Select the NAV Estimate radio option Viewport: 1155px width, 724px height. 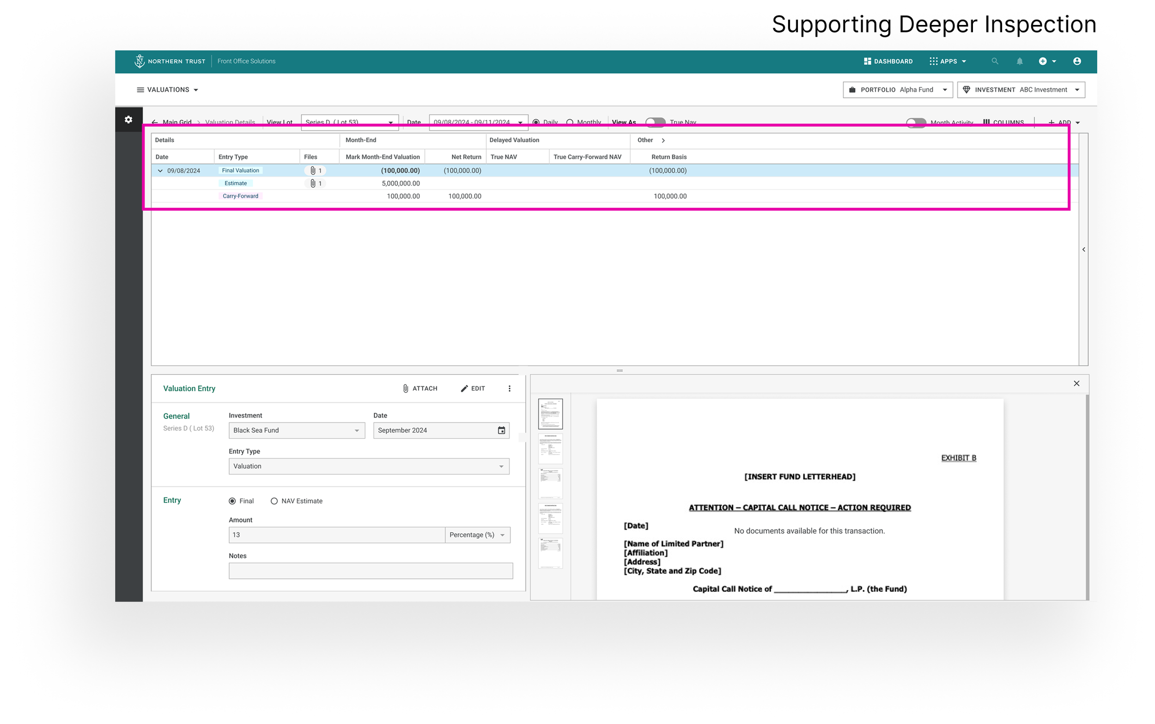click(x=274, y=501)
